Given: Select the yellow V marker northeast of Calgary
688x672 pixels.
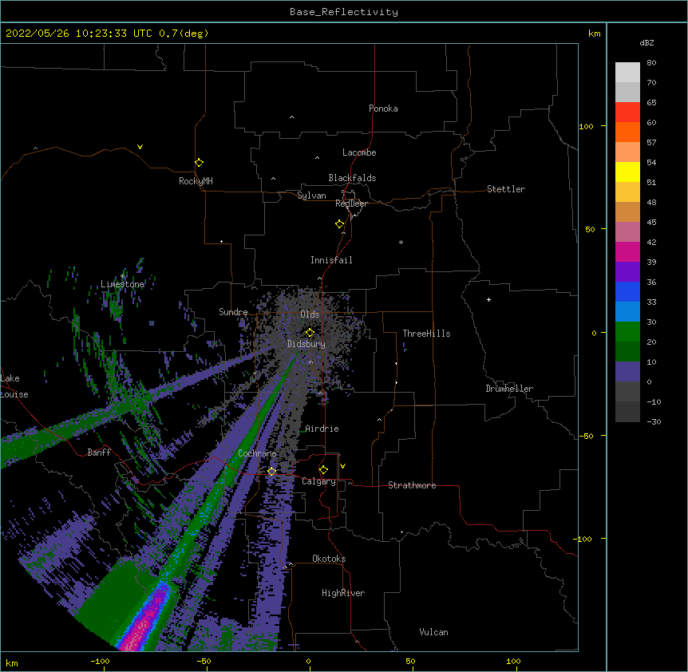Looking at the screenshot, I should 342,465.
